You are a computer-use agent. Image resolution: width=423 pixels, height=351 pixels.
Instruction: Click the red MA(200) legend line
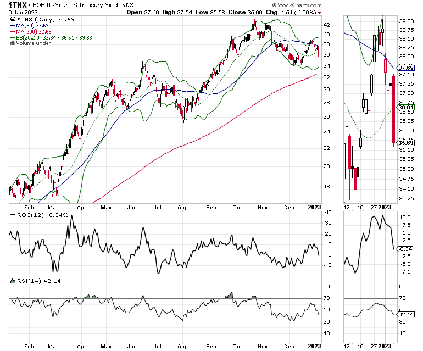pos(13,31)
